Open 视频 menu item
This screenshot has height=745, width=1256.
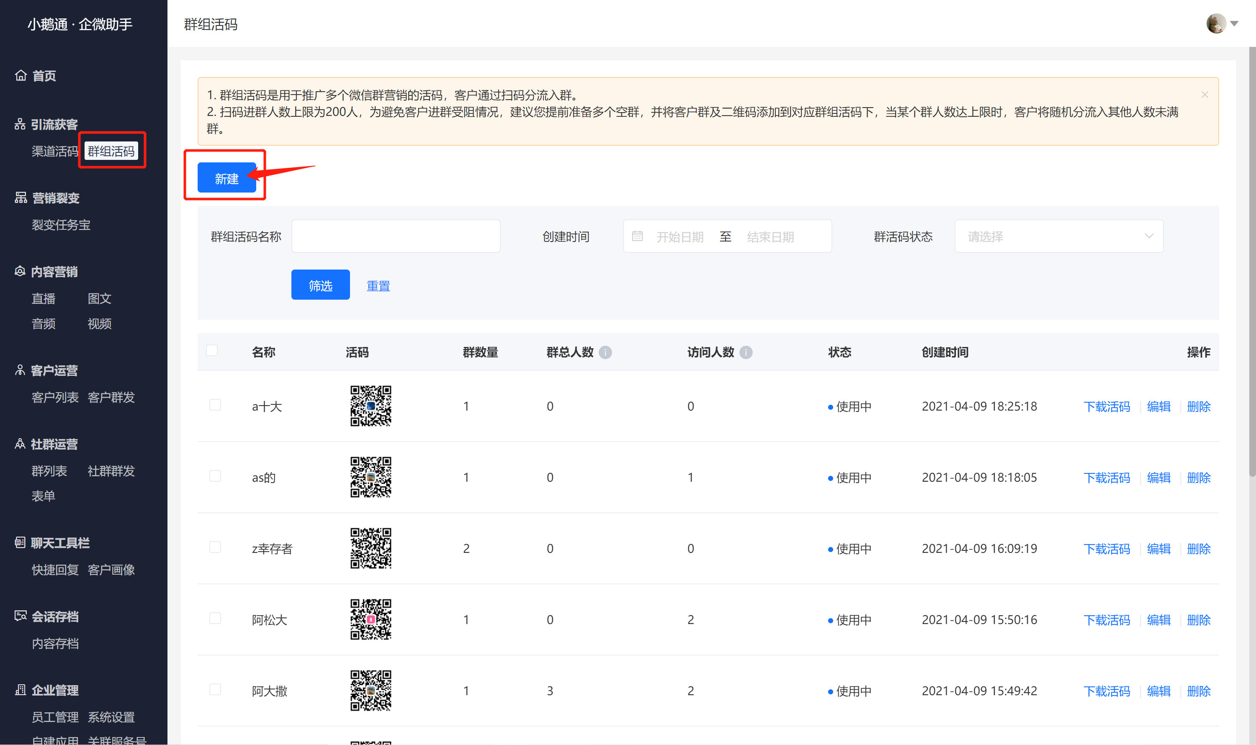point(100,324)
